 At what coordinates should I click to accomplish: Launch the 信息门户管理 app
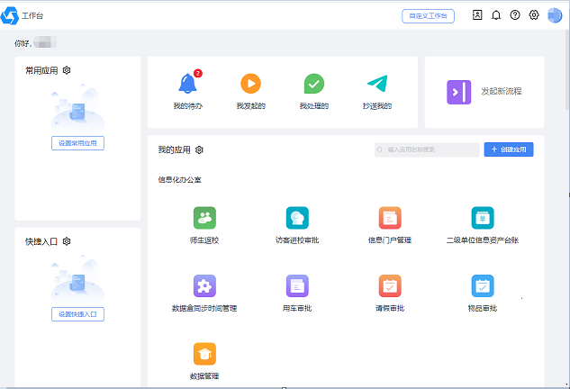click(x=390, y=218)
